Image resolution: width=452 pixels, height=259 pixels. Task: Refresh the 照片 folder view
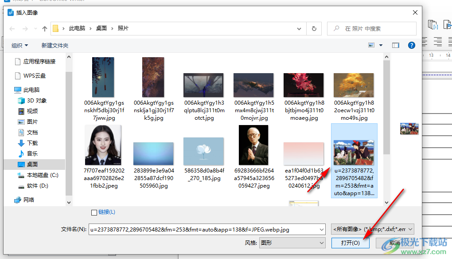coord(314,28)
